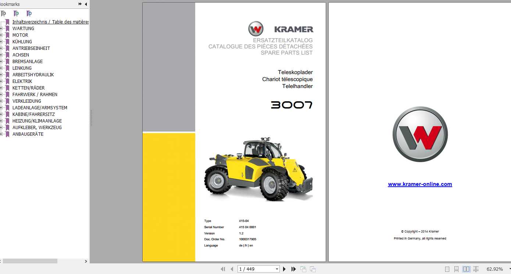Open the AUFKLEBER, WERKZEUG bookmark
Viewport: 511px width, 274px height.
point(37,127)
